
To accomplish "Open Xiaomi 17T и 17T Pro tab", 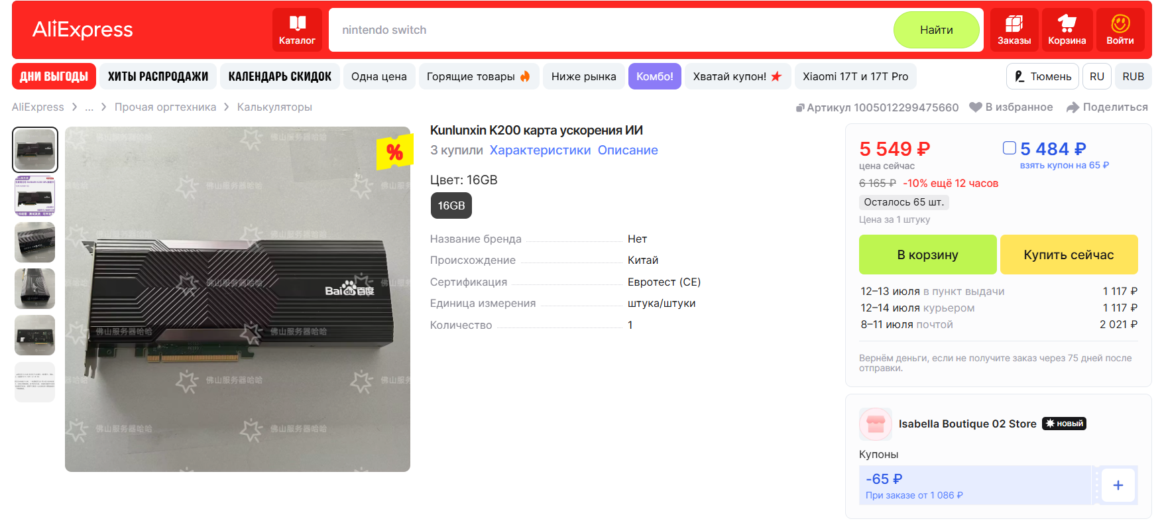I will [x=856, y=76].
